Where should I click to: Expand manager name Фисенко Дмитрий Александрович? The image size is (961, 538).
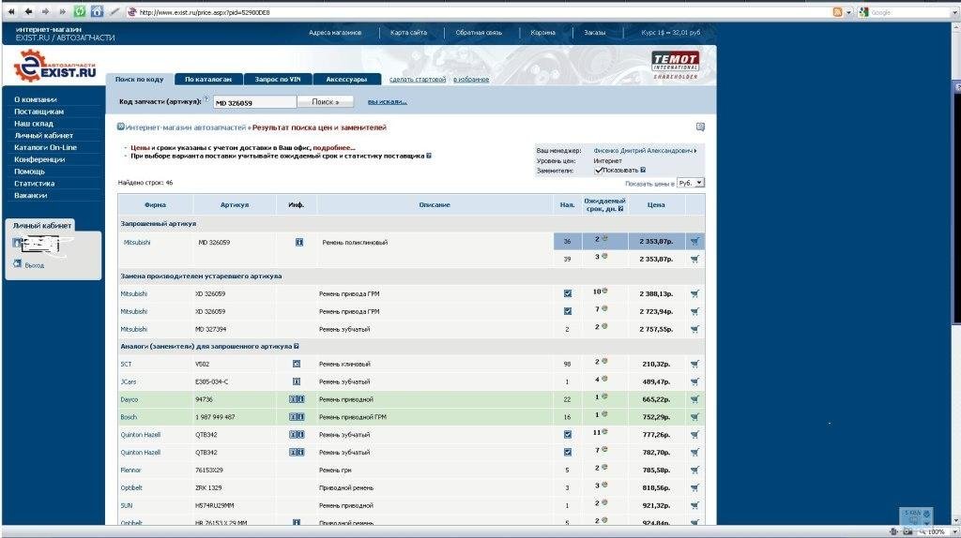coord(695,150)
